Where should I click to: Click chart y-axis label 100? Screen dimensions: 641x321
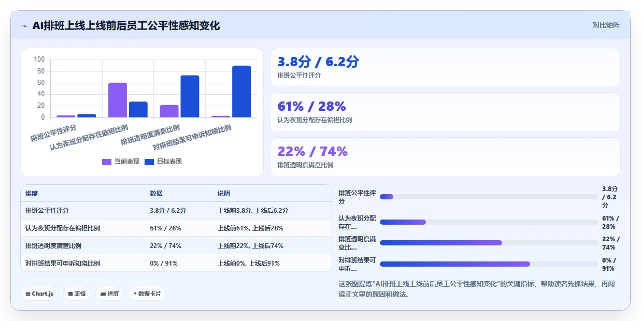tap(39, 60)
